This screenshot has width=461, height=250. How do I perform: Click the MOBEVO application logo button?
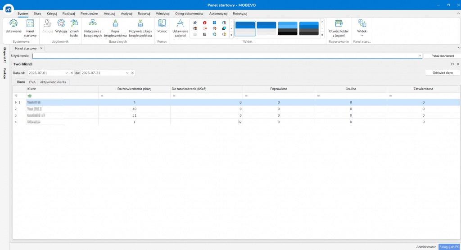(x=9, y=9)
